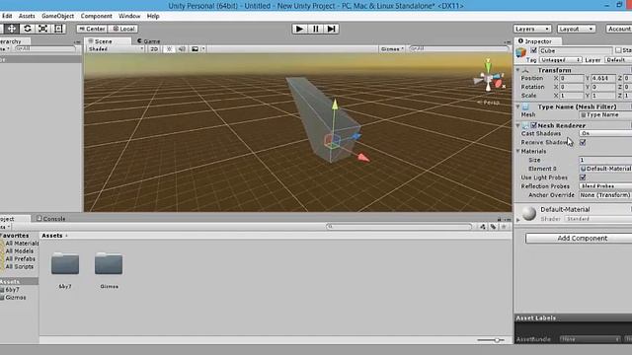Image resolution: width=632 pixels, height=355 pixels.
Task: Toggle the Local handle rotation button
Action: 123,29
